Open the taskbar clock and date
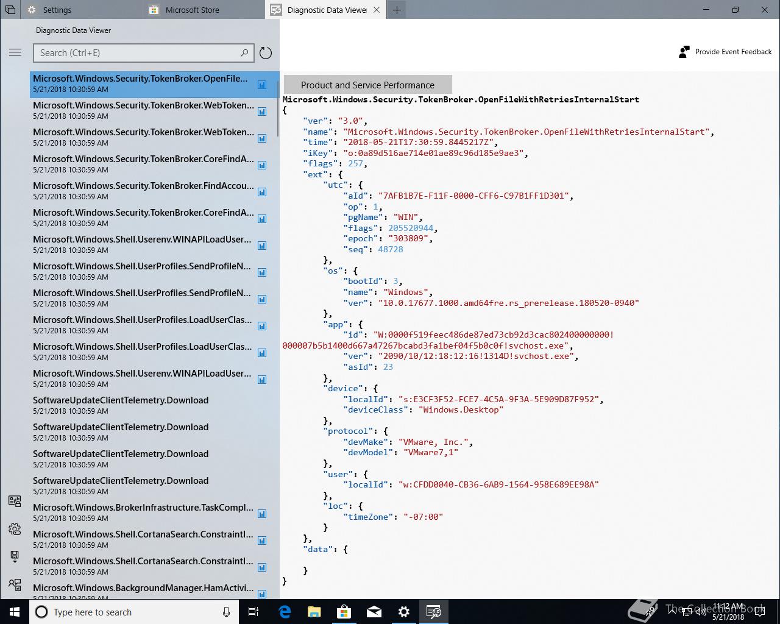Viewport: 780px width, 624px height. point(729,612)
